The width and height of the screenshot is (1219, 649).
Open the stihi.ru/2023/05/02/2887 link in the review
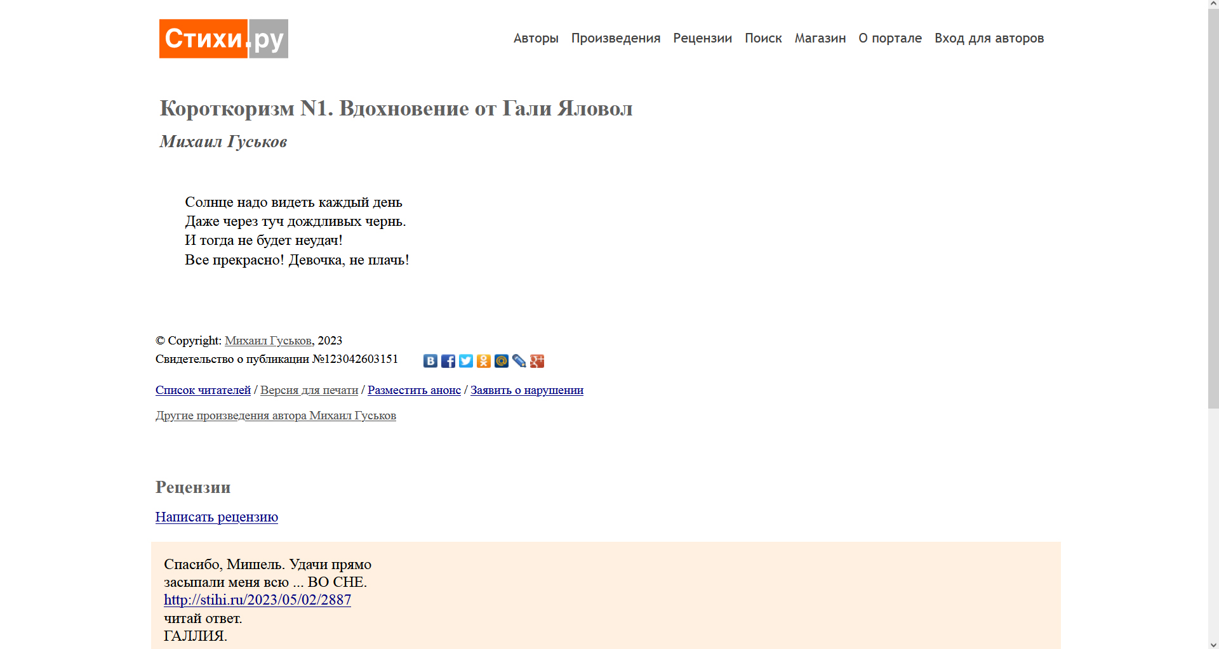tap(257, 600)
